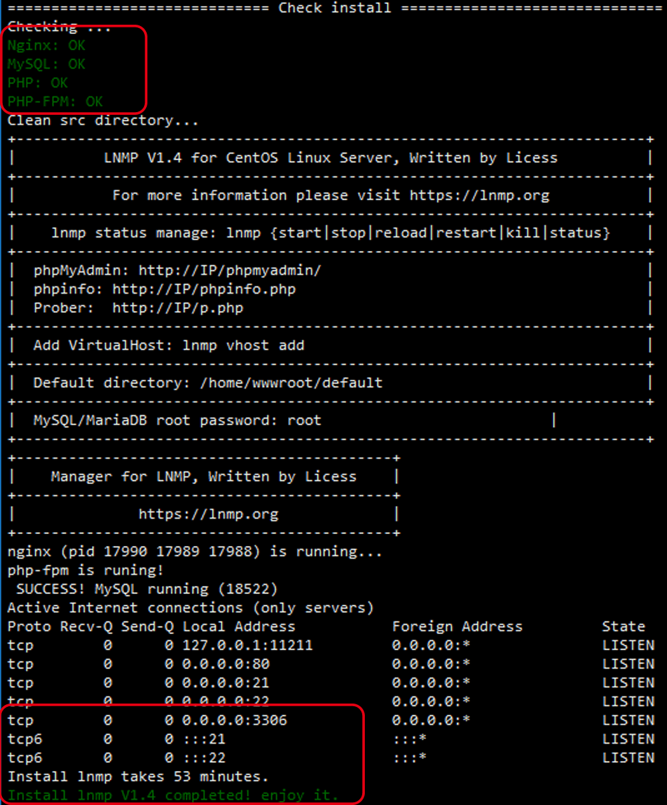Click https://lnmp.org in the Manager for LNMP box

coord(208,515)
